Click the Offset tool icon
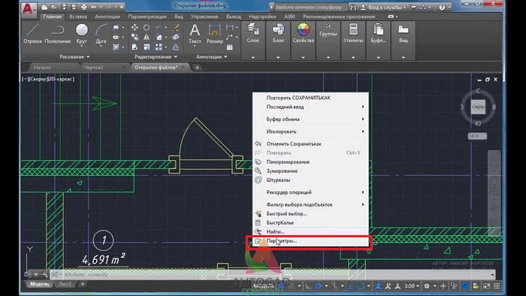Image resolution: width=526 pixels, height=296 pixels. coord(175,47)
